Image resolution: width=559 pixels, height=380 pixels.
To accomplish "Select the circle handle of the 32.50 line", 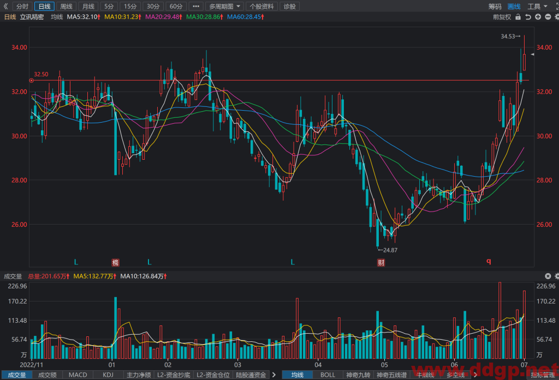I will [x=31, y=81].
